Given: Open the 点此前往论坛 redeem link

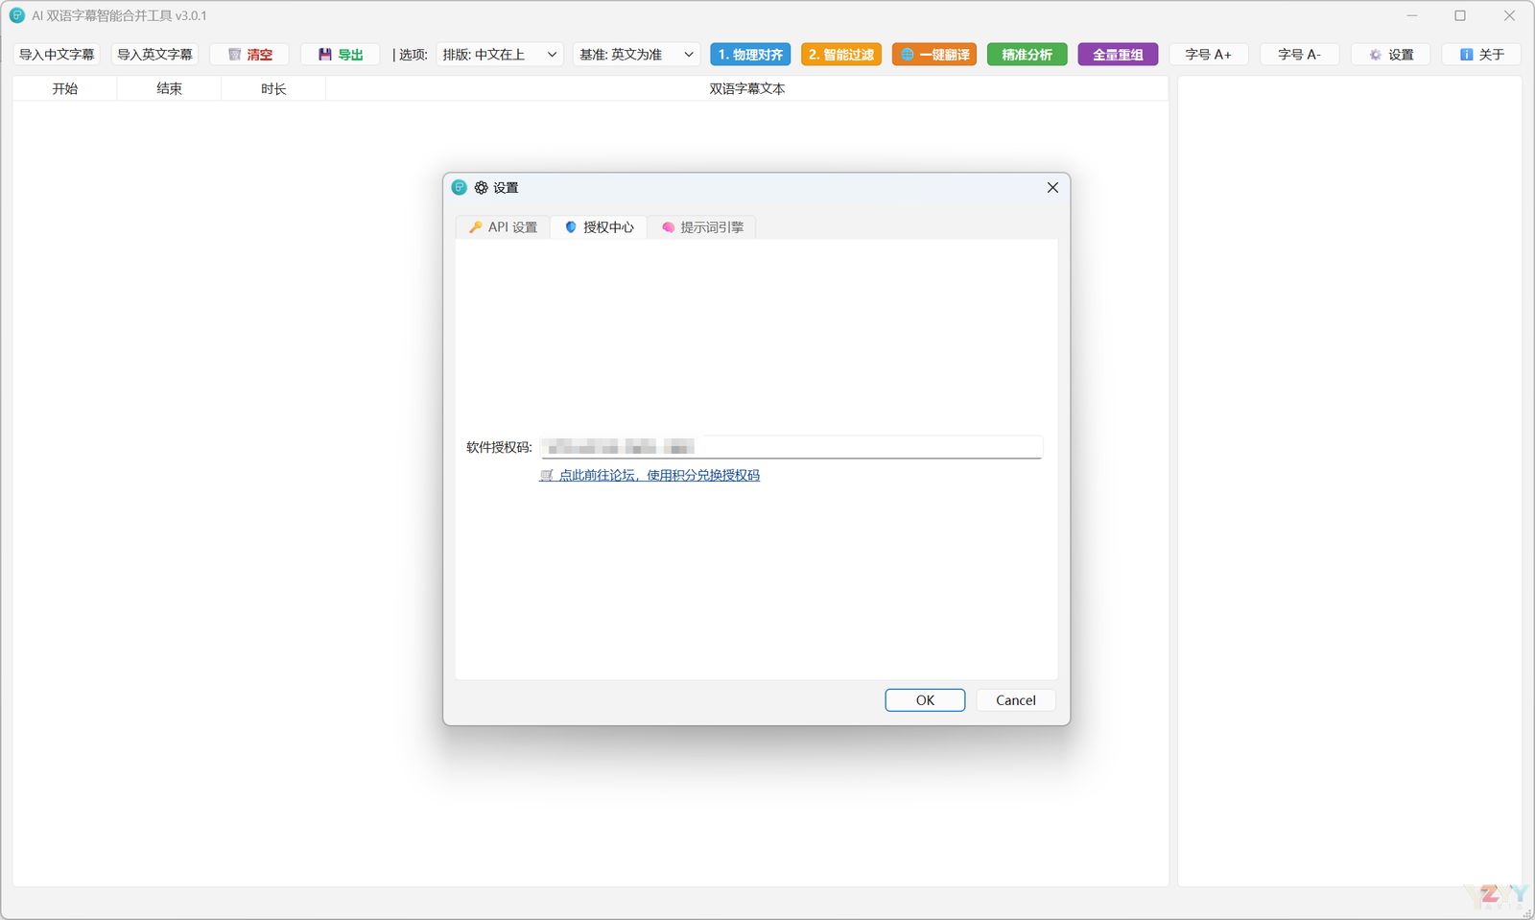Looking at the screenshot, I should click(x=650, y=475).
